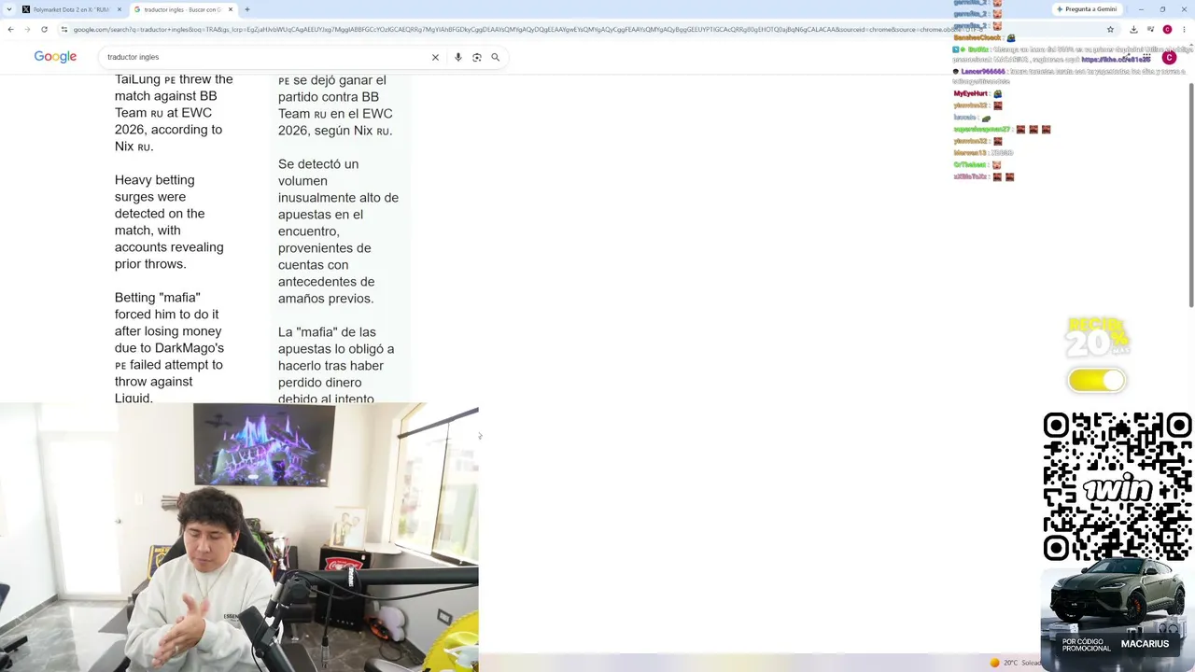
Task: Go forward to the next page
Action: click(27, 30)
